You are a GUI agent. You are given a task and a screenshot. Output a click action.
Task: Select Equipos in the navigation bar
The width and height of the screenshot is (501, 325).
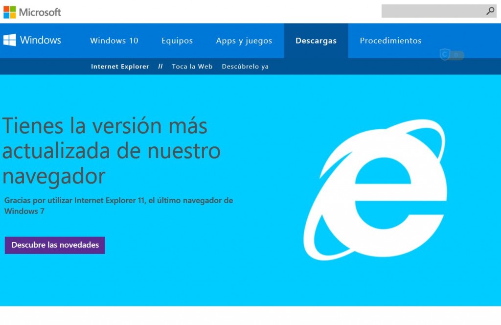(x=177, y=41)
